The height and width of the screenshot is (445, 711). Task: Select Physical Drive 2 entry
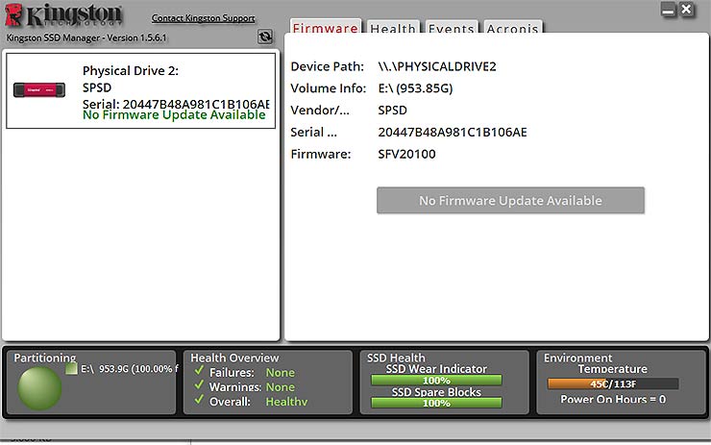(x=140, y=90)
